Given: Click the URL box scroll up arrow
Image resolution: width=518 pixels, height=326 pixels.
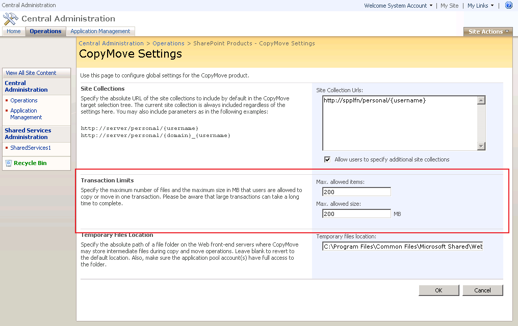Looking at the screenshot, I should (x=481, y=100).
